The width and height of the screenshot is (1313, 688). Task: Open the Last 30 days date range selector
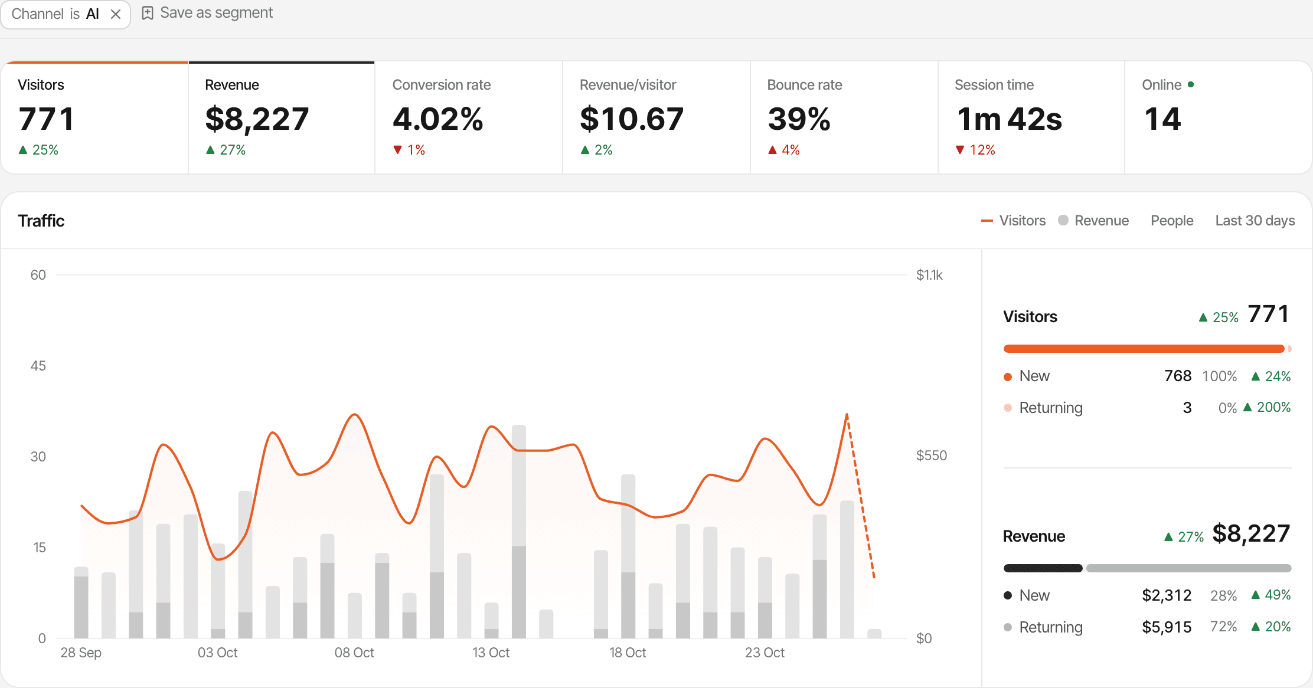[1255, 221]
